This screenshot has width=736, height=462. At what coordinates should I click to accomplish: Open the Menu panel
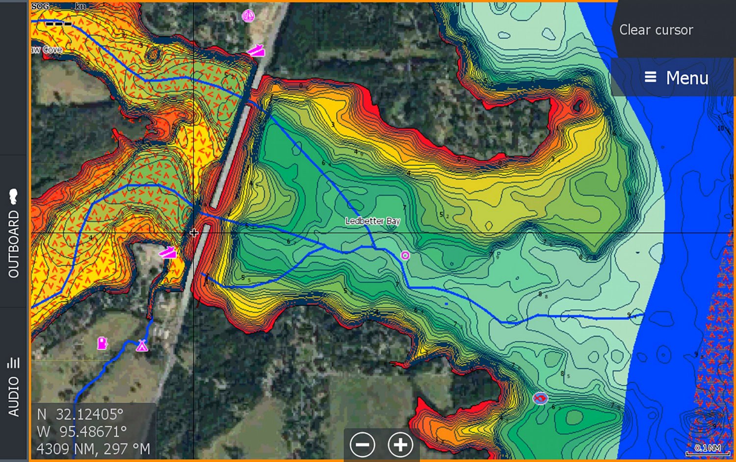pos(676,78)
